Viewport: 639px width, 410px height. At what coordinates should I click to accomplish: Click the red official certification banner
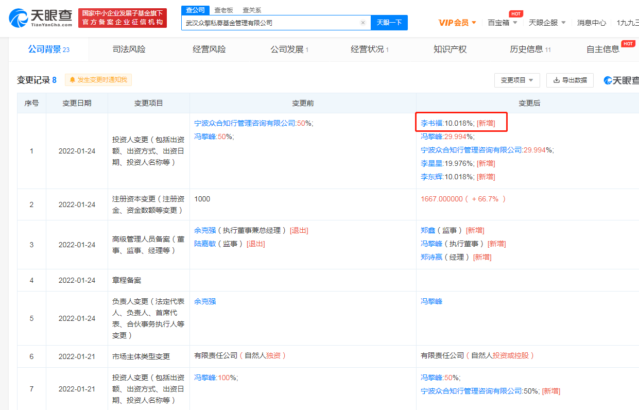click(x=123, y=18)
